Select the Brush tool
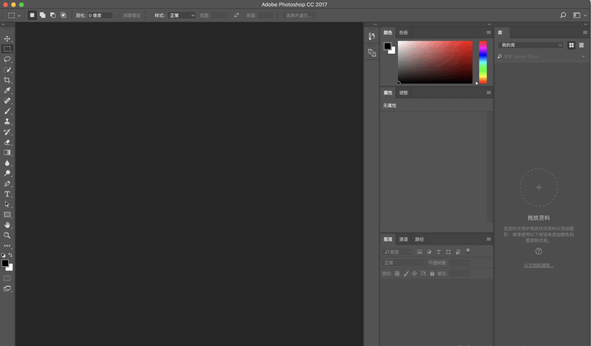This screenshot has height=346, width=591. click(7, 111)
